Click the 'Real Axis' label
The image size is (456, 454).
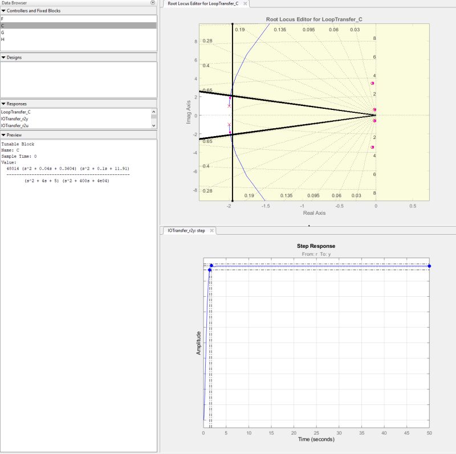[x=314, y=212]
